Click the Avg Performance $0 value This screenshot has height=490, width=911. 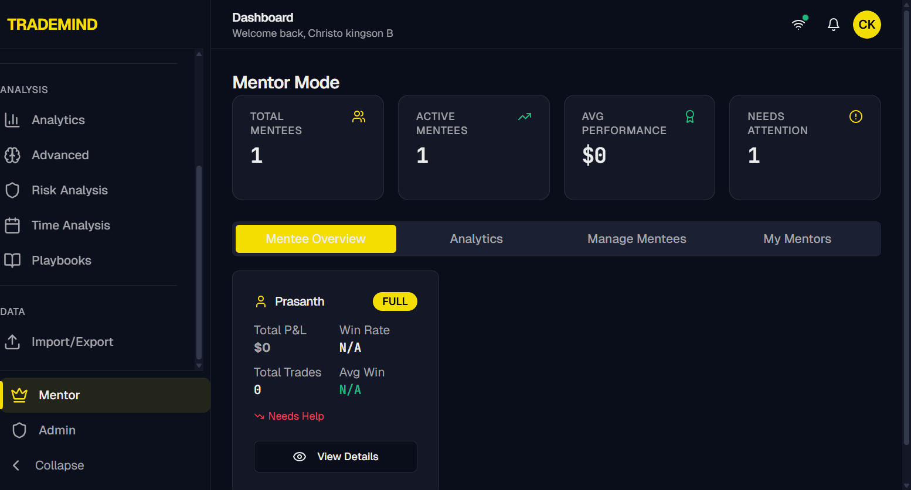tap(594, 155)
